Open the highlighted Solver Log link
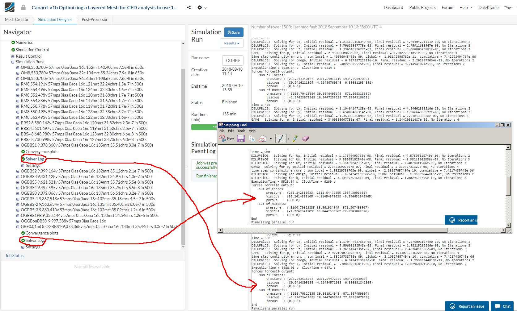 pyautogui.click(x=35, y=159)
